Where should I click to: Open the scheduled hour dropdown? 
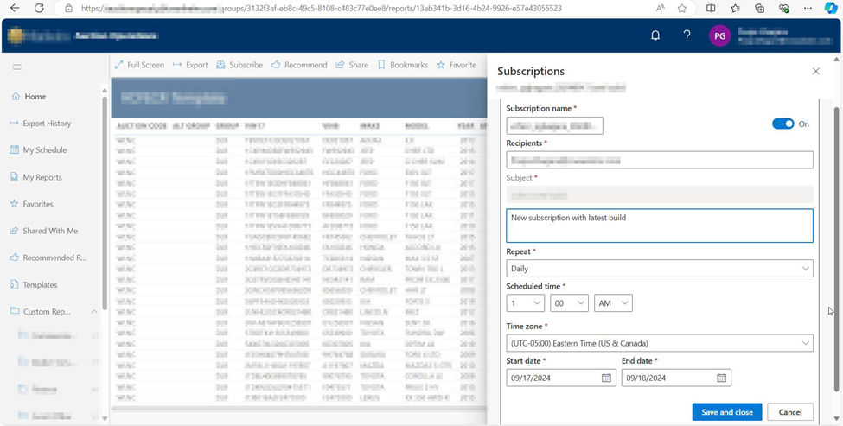click(527, 303)
